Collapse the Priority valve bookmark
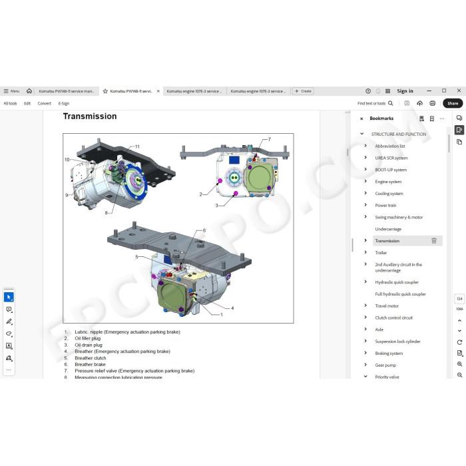 coord(366,376)
